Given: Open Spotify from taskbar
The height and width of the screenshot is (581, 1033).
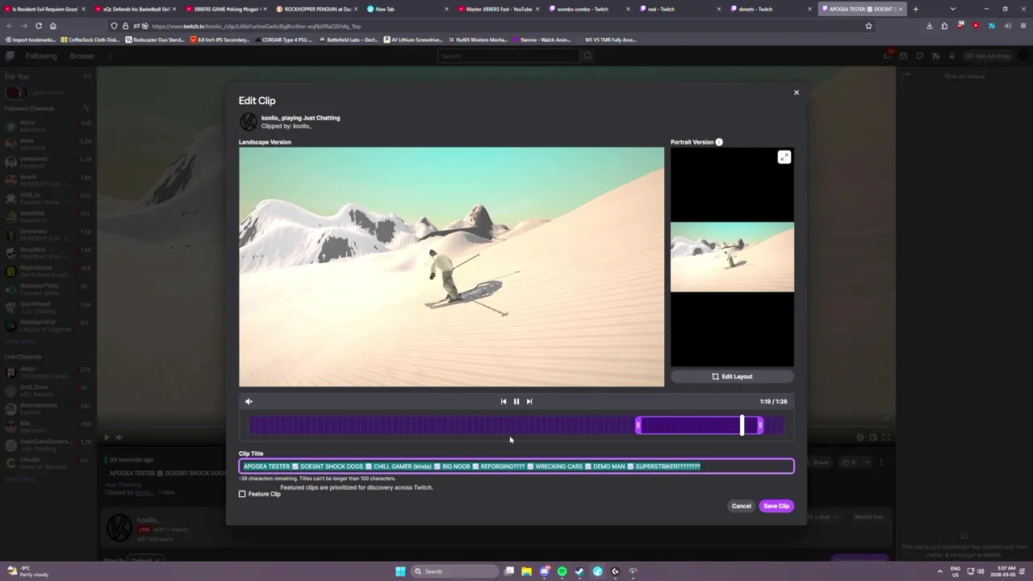Looking at the screenshot, I should pyautogui.click(x=562, y=571).
